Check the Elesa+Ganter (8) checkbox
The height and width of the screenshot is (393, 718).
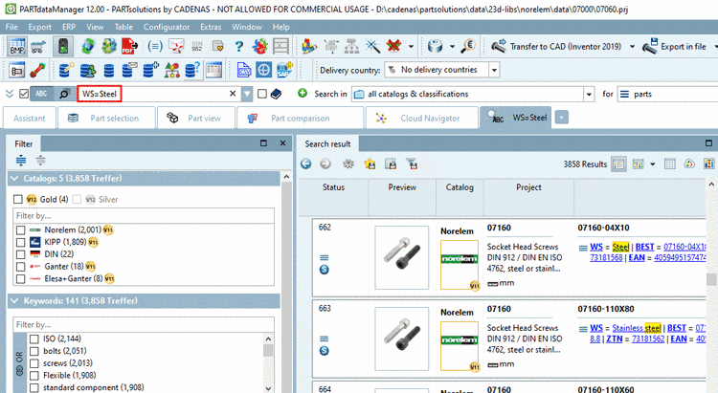21,278
